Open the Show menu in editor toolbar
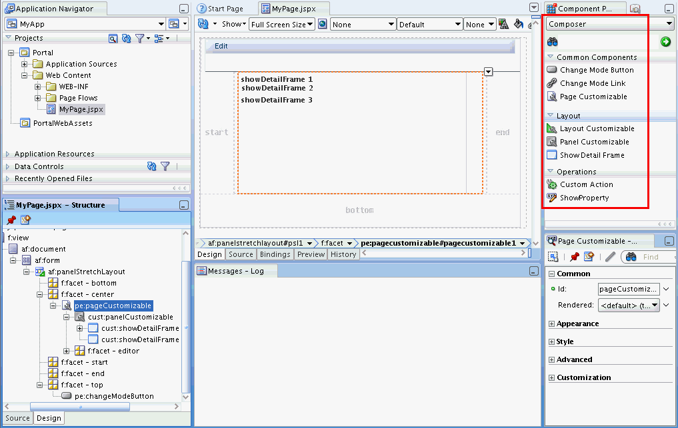The height and width of the screenshot is (428, 678). click(x=234, y=24)
